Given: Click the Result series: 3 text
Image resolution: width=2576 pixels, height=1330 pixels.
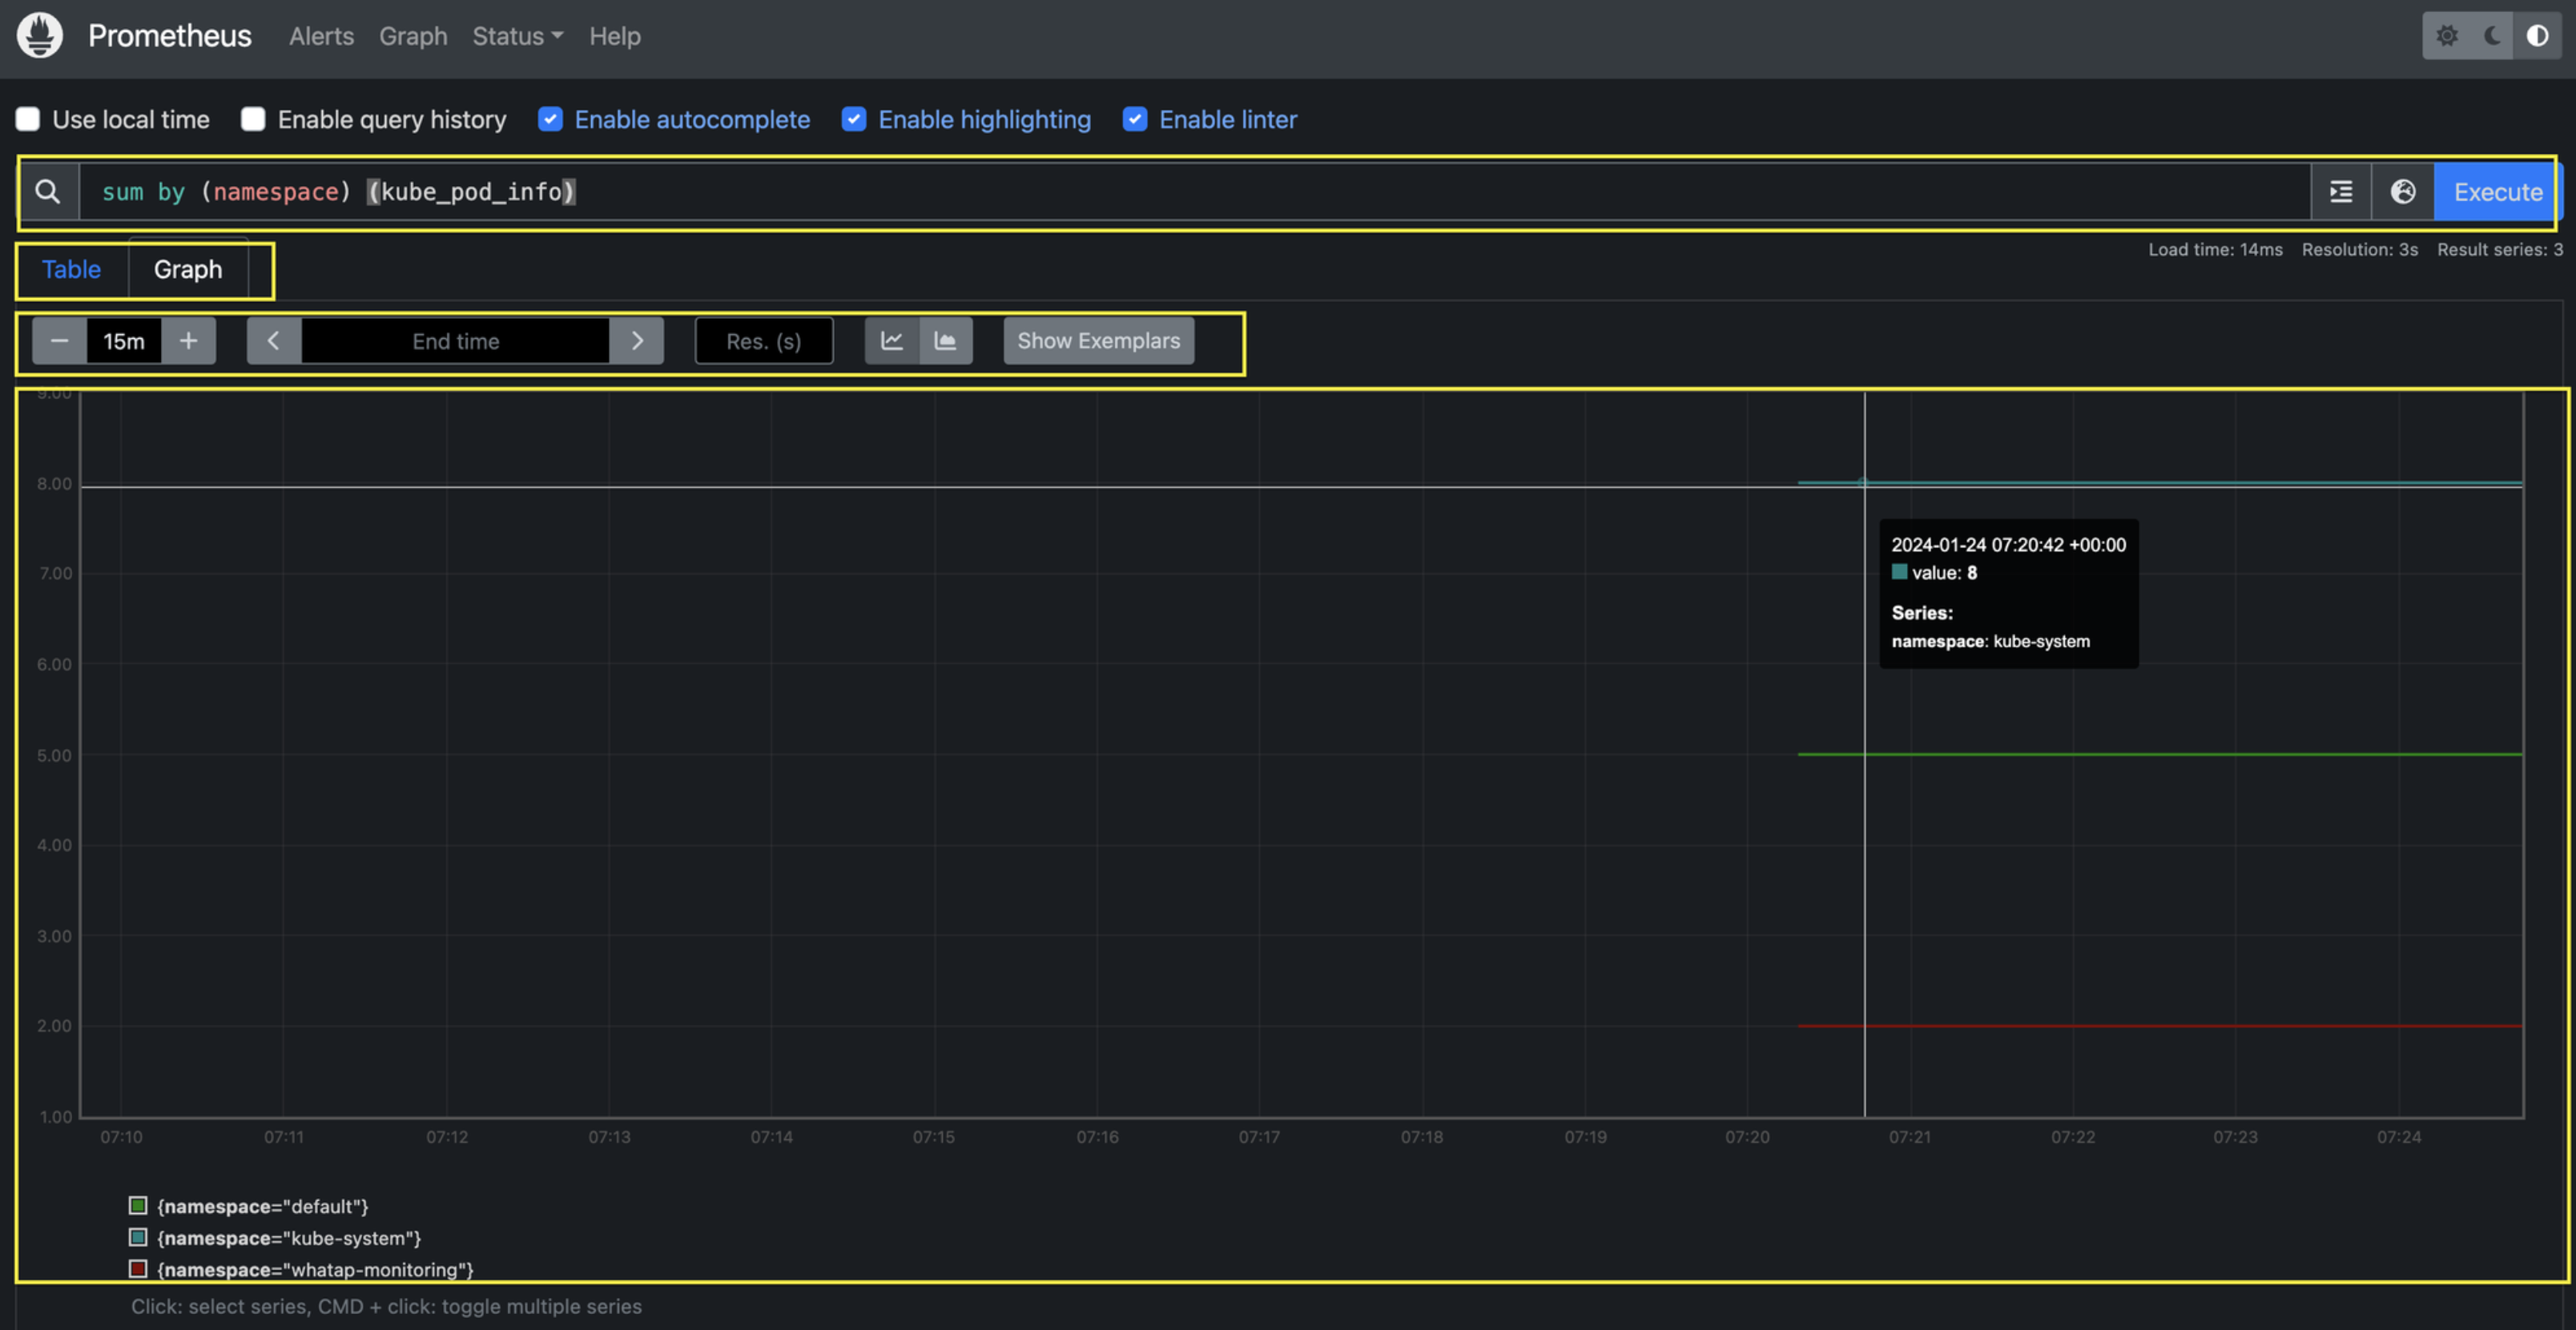Looking at the screenshot, I should coord(2499,250).
